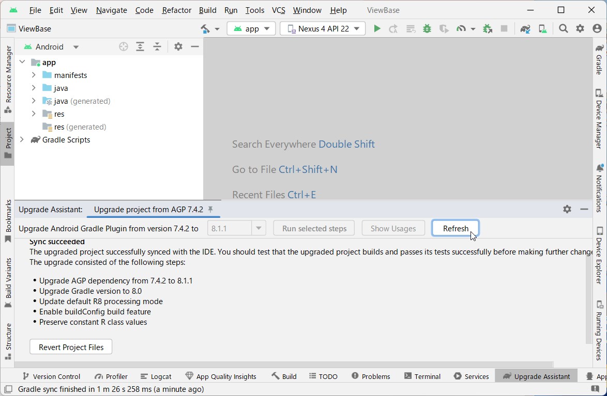Open the 8.1.1 target version dropdown

pos(259,228)
